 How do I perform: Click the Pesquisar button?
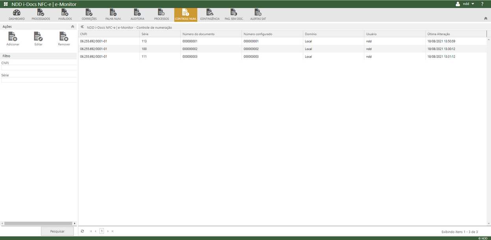coord(57,231)
